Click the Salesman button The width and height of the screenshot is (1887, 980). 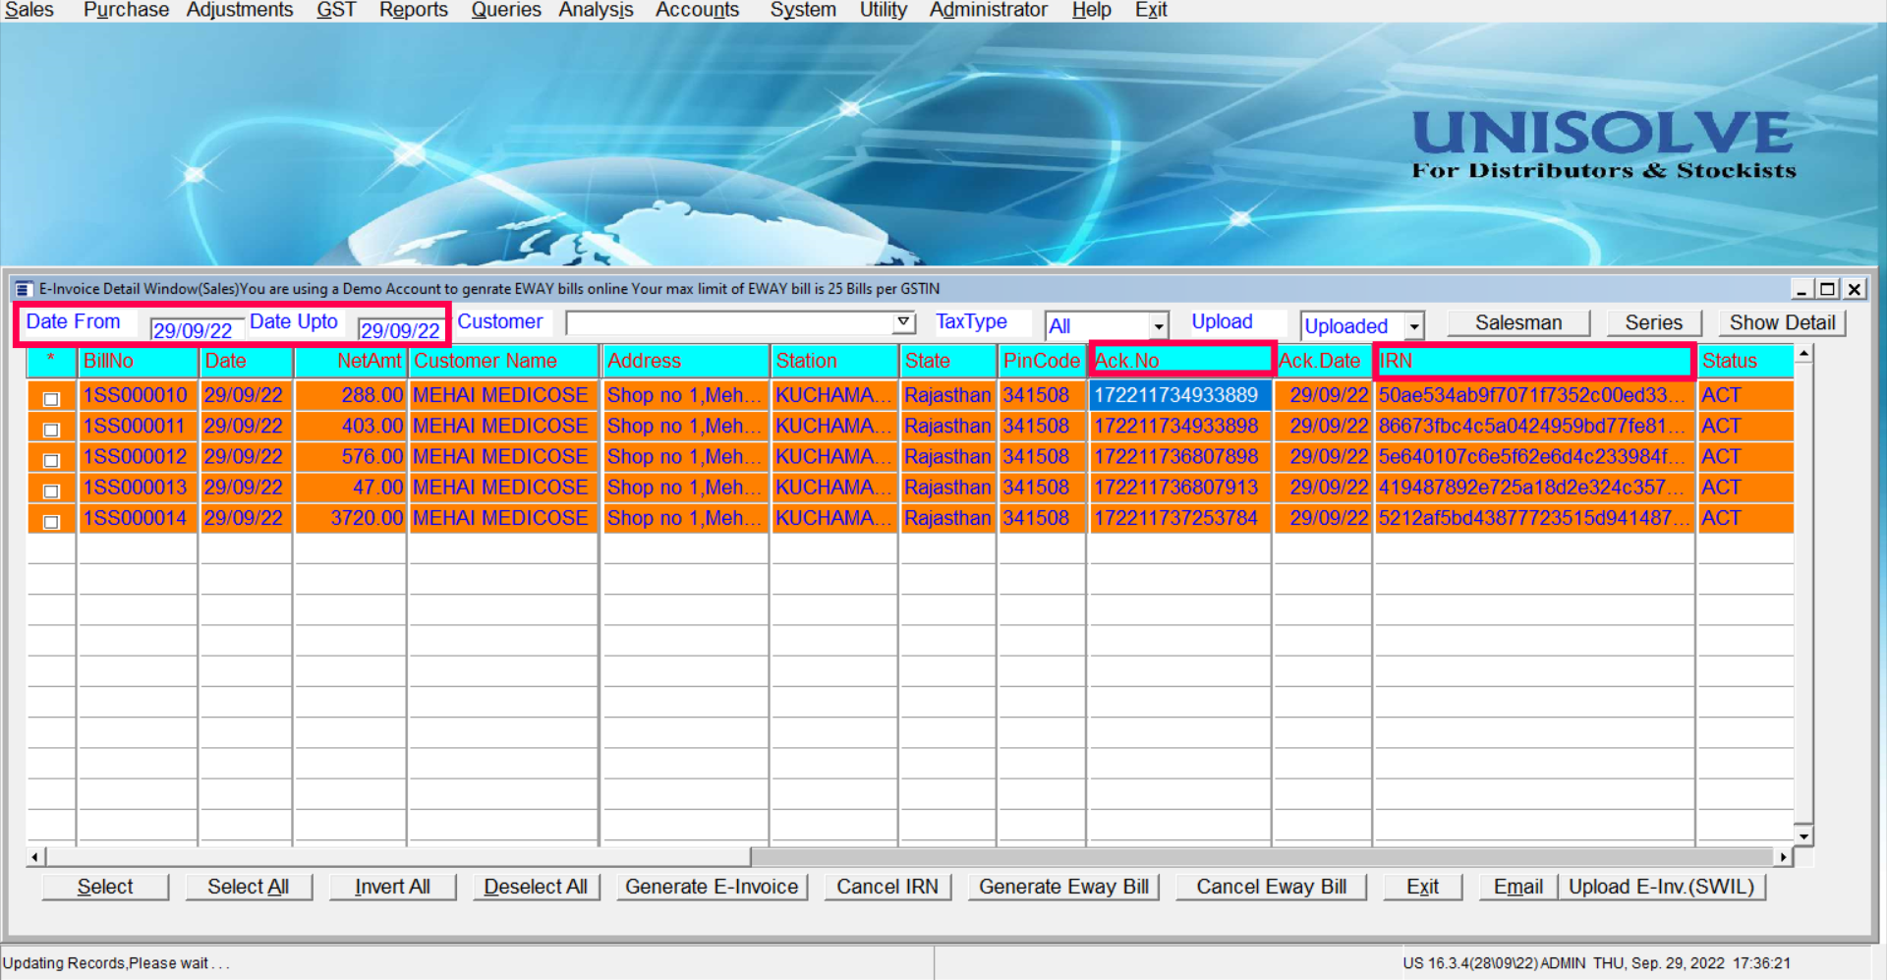(x=1518, y=323)
